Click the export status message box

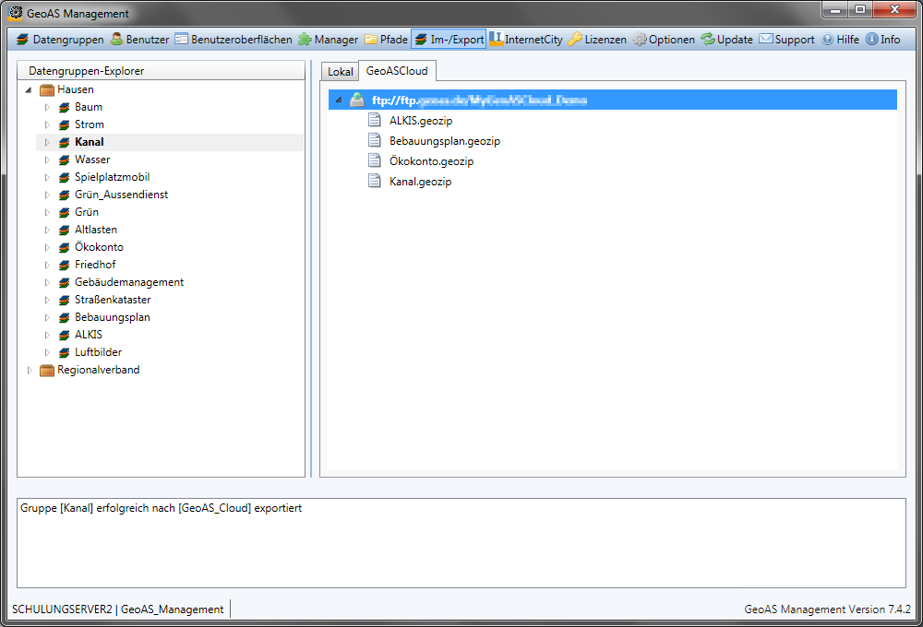pos(461,543)
